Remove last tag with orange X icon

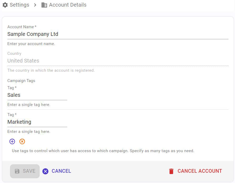(x=22, y=141)
